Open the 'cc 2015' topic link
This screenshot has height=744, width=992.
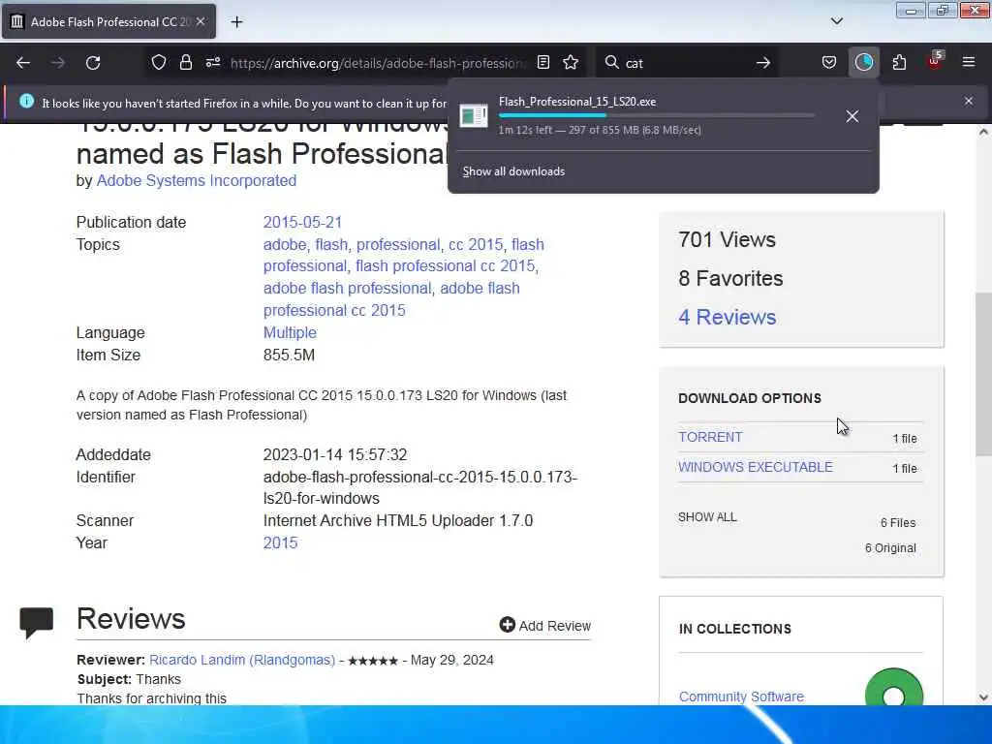[x=476, y=245]
